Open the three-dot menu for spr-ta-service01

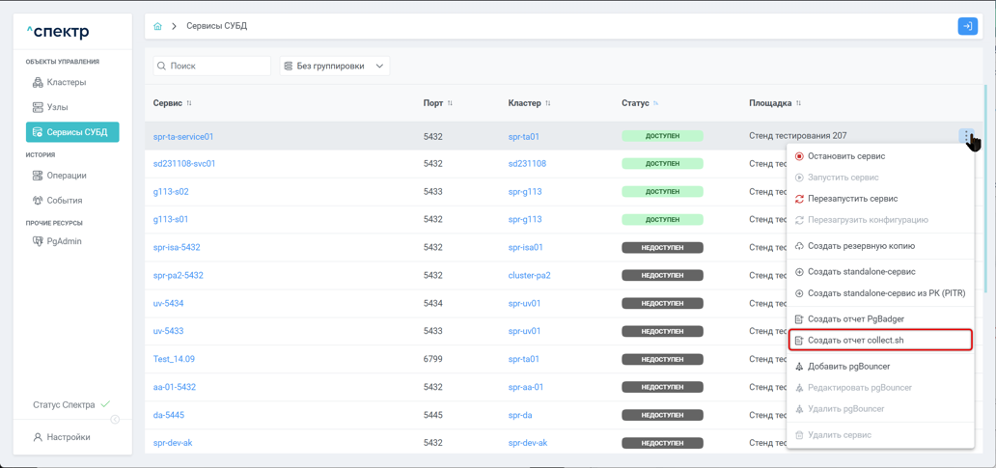[967, 137]
